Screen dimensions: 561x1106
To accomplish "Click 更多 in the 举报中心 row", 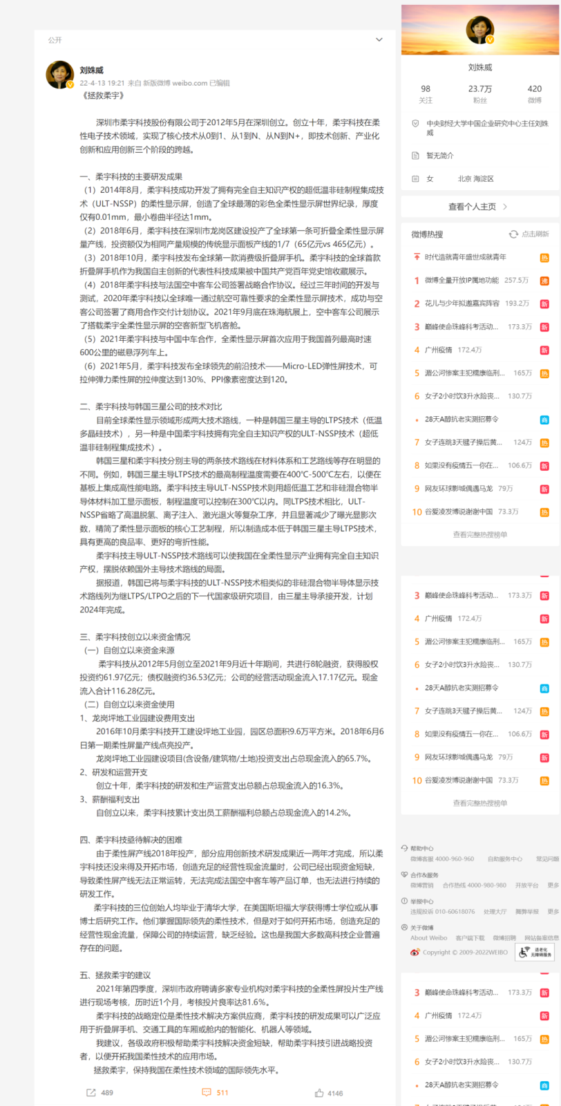I will (x=553, y=912).
